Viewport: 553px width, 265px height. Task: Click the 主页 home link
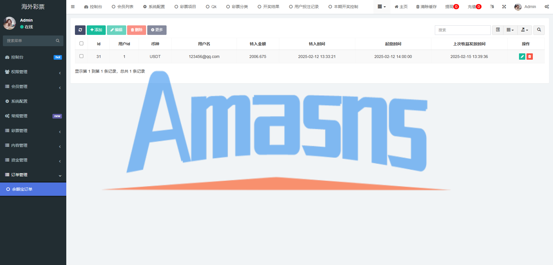401,7
